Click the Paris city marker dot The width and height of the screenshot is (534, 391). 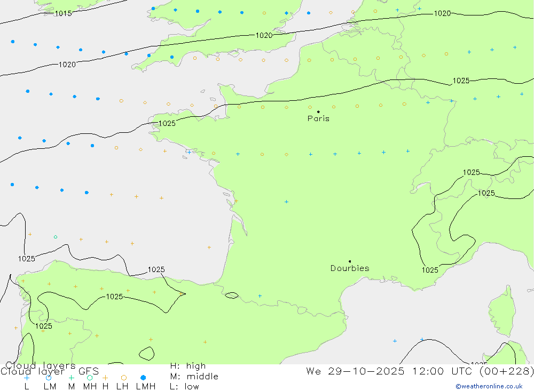318,111
